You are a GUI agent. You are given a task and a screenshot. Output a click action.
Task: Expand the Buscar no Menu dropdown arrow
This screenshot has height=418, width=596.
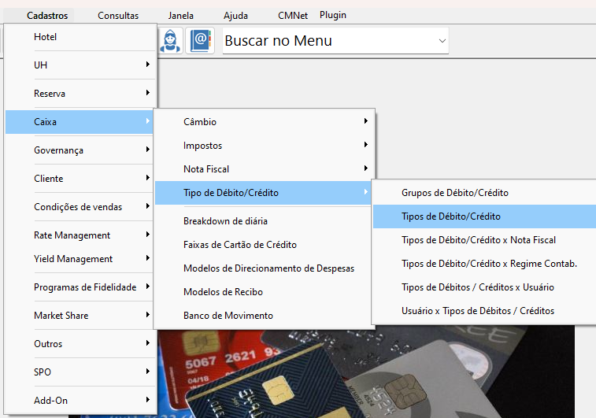click(442, 41)
